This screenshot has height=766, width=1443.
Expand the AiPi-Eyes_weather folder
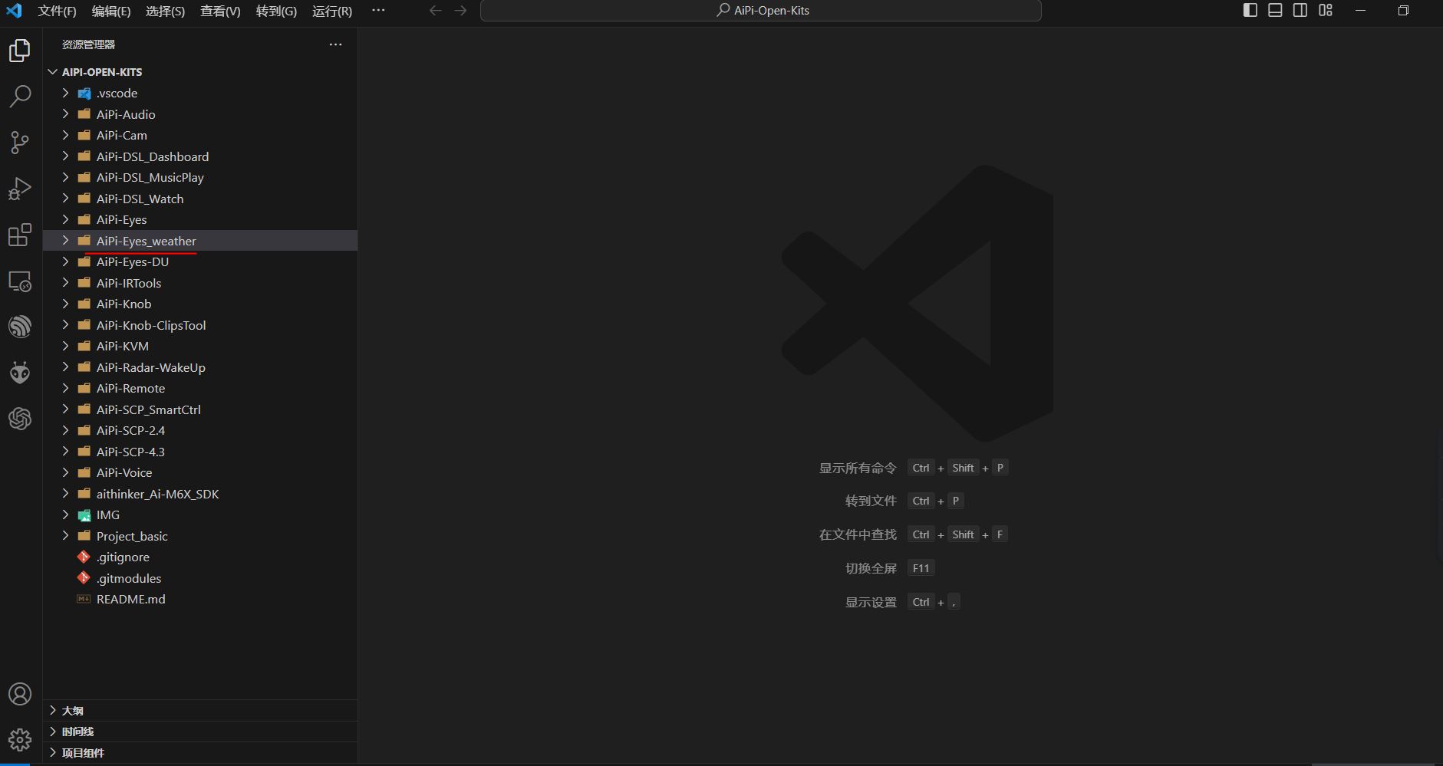click(x=200, y=241)
